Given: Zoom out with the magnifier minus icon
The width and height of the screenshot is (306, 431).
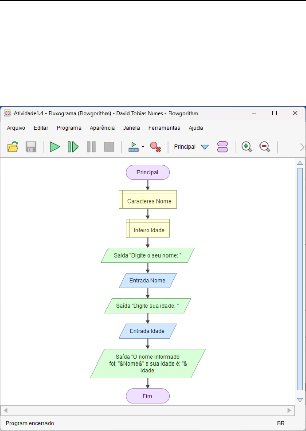Looking at the screenshot, I should click(265, 147).
